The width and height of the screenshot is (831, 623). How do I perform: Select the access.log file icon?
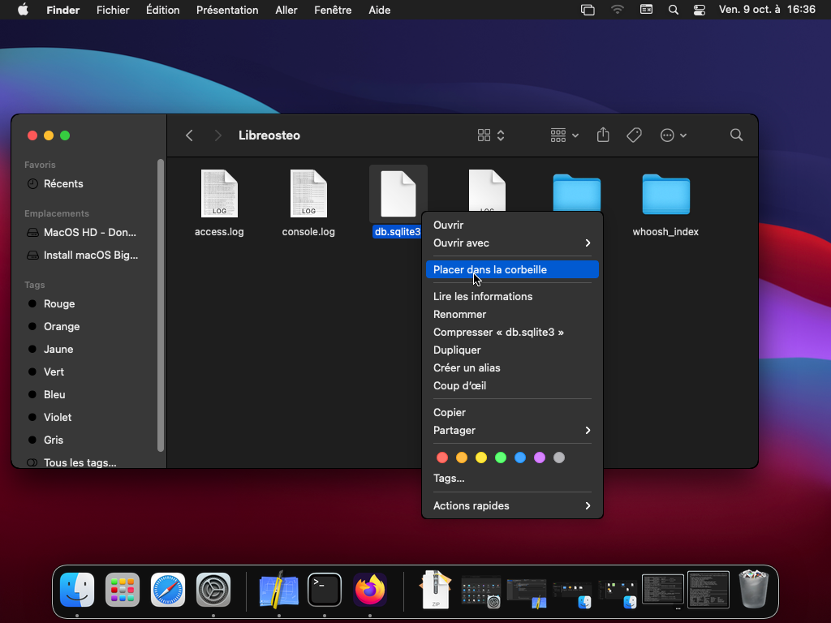tap(219, 193)
